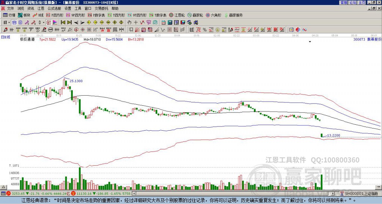Click the red yin-yang icon
382x204 pixels.
298,30
